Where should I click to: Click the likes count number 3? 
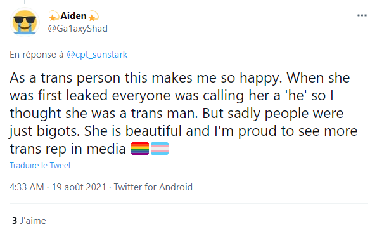point(15,221)
